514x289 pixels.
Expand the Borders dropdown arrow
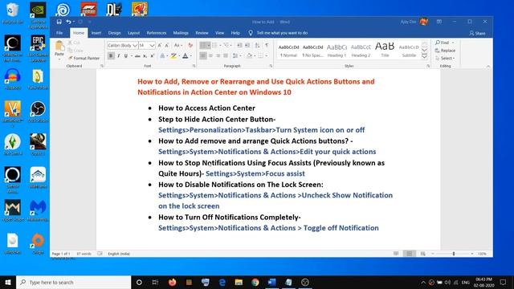[266, 56]
